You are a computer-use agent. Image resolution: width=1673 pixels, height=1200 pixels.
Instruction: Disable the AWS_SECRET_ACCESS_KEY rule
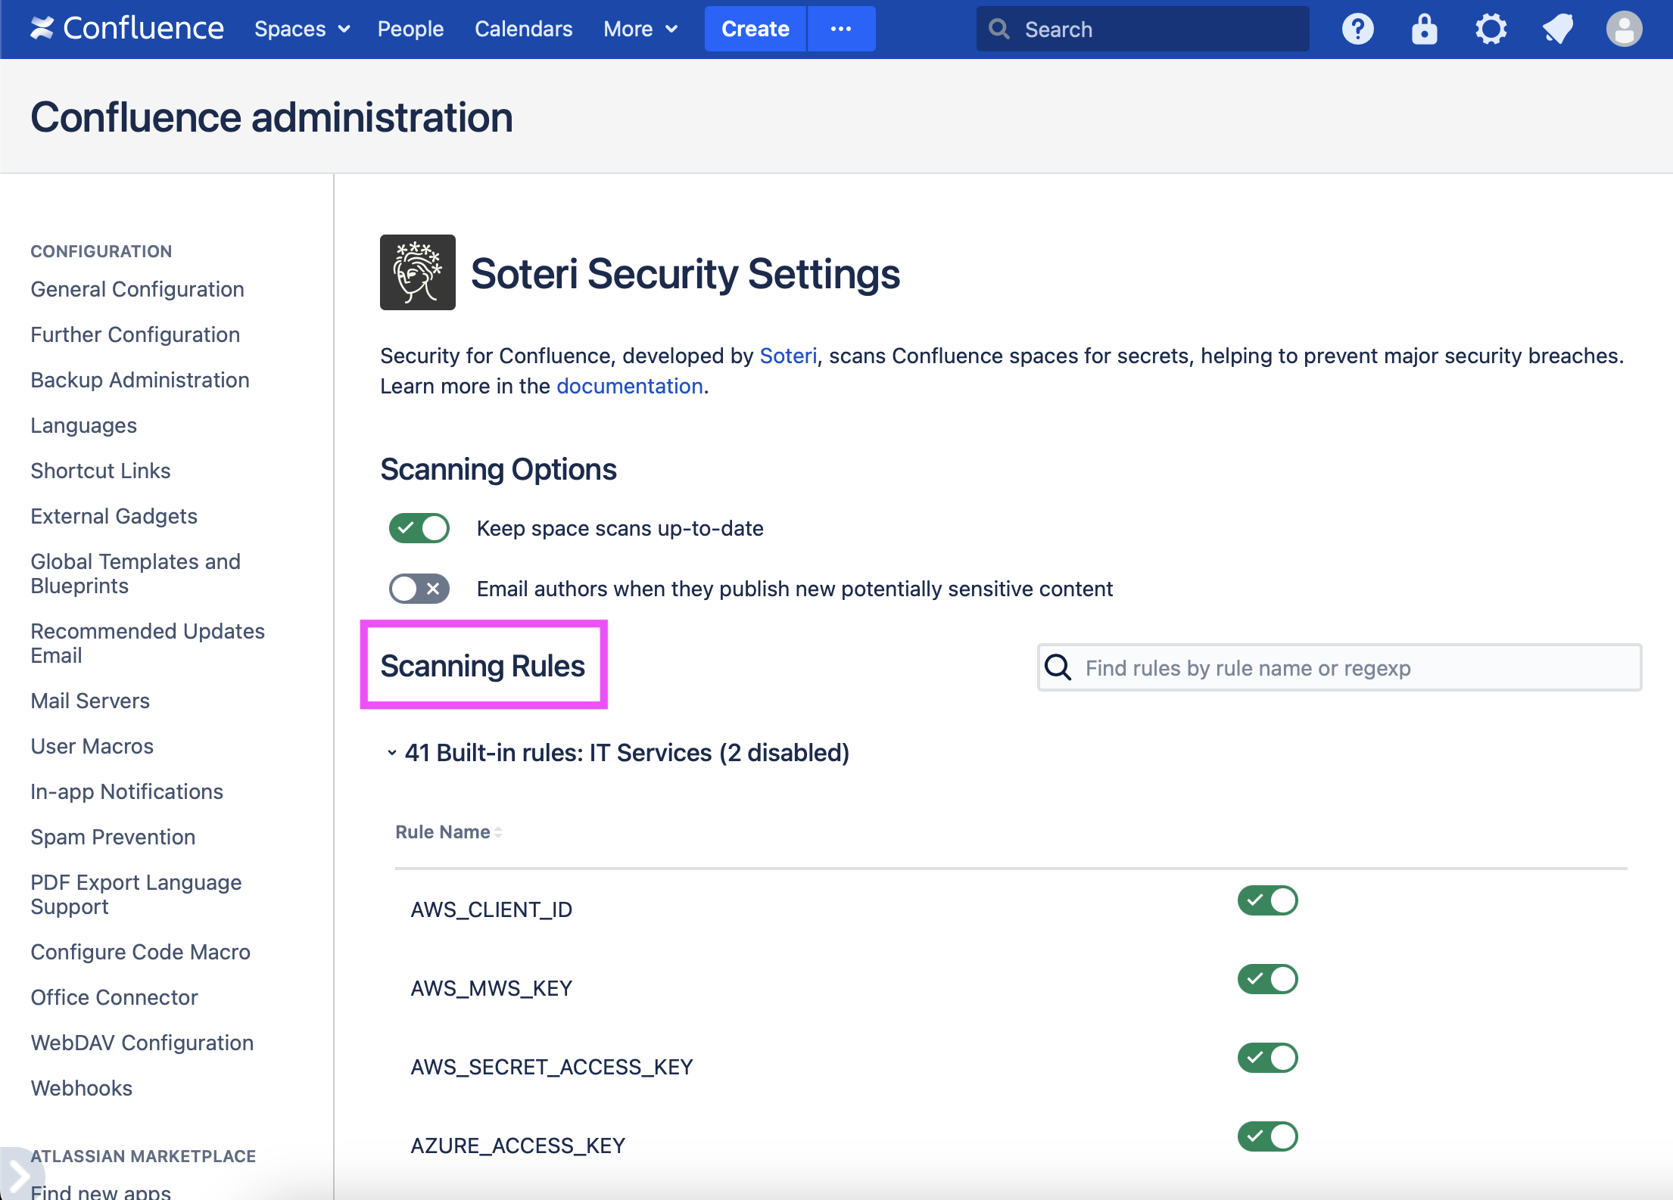point(1267,1058)
